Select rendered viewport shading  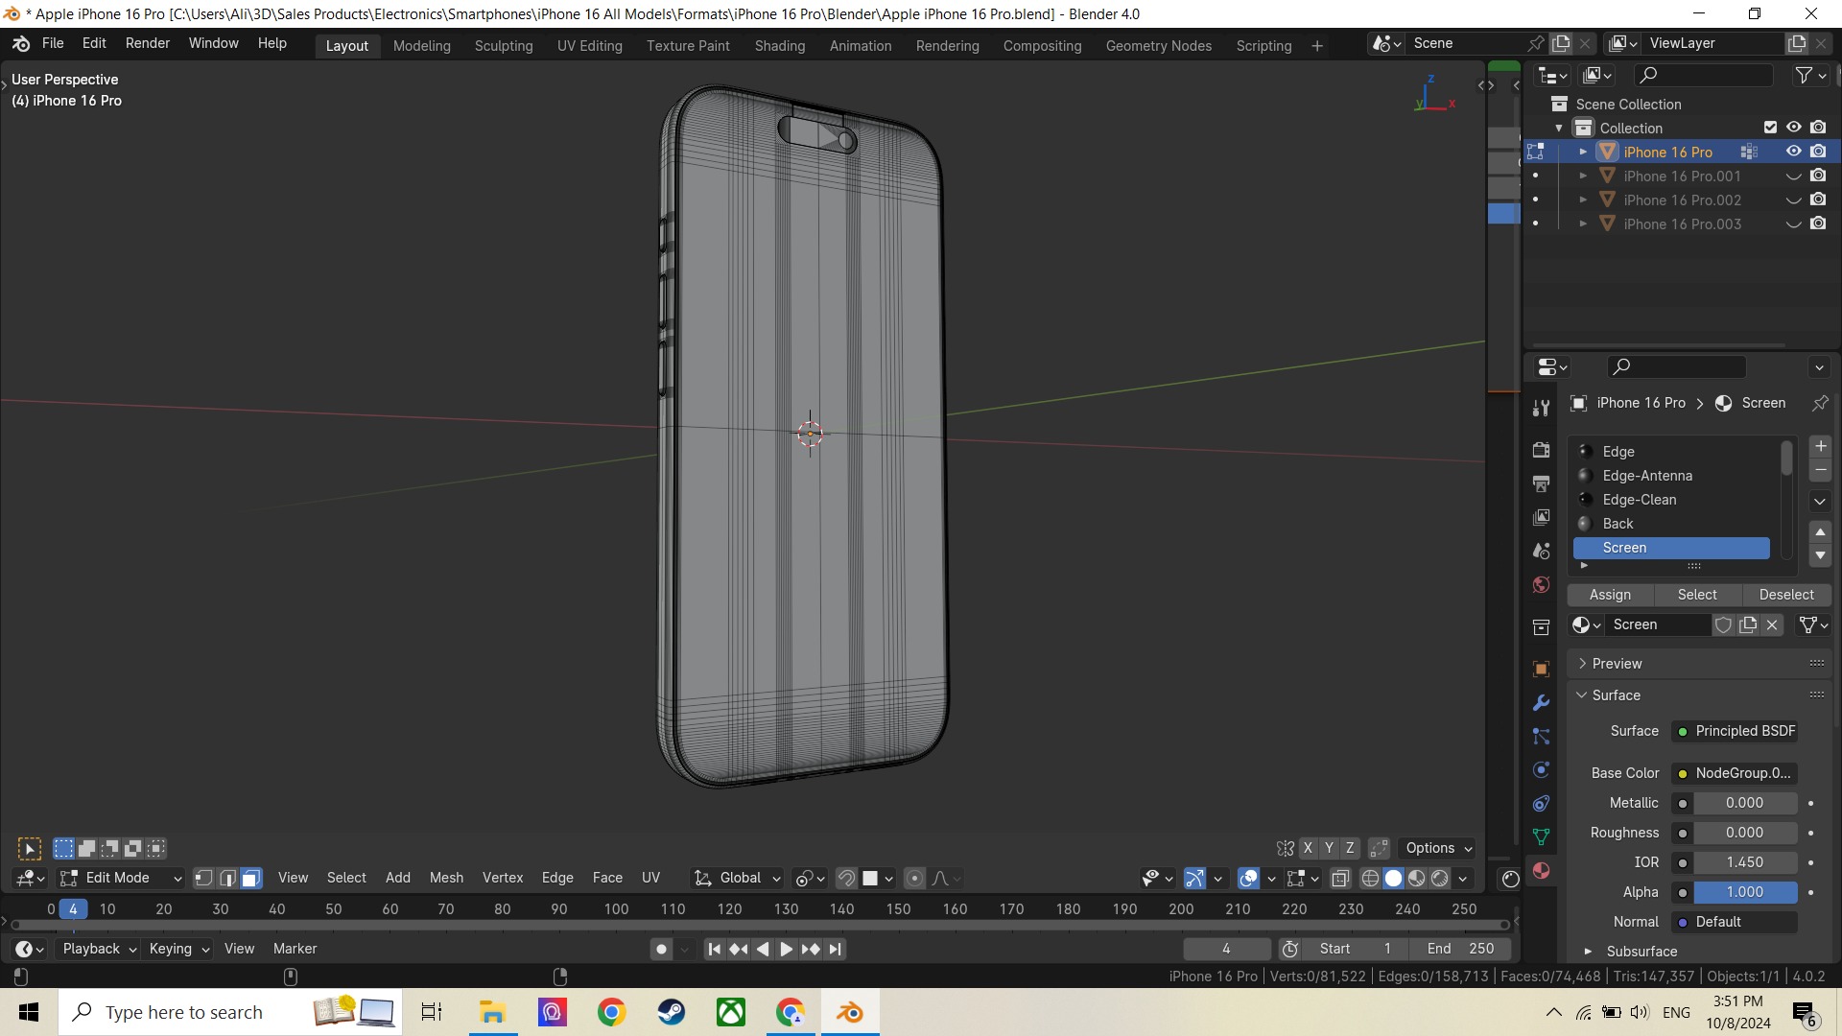pos(1439,878)
